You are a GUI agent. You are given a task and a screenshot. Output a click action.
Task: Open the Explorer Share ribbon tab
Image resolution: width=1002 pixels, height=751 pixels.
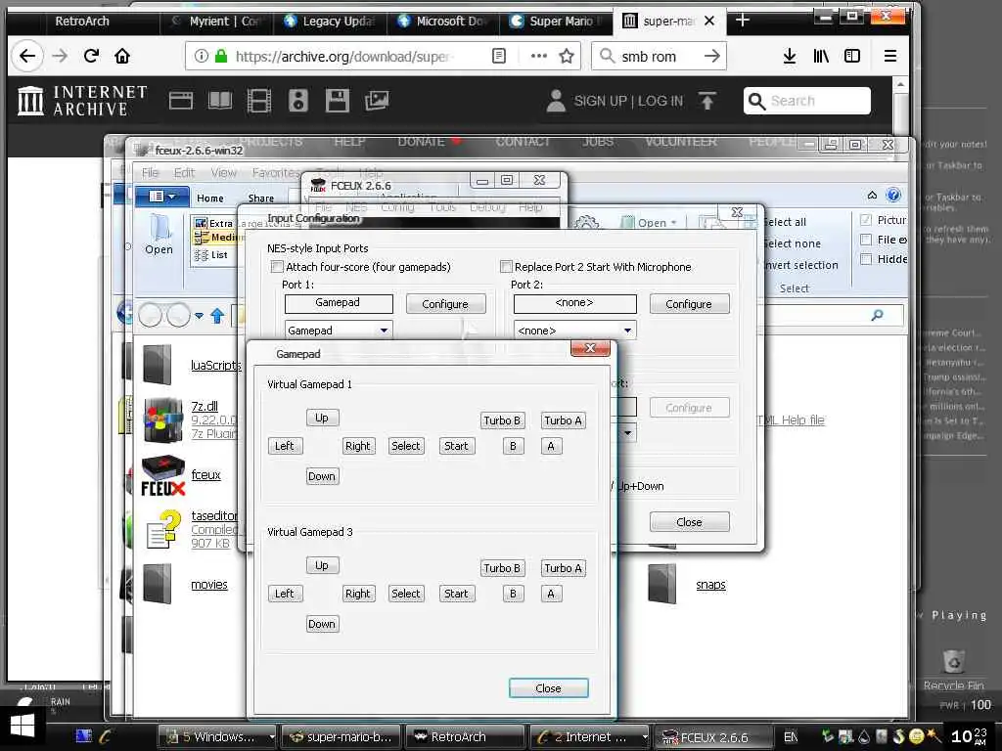(x=261, y=198)
